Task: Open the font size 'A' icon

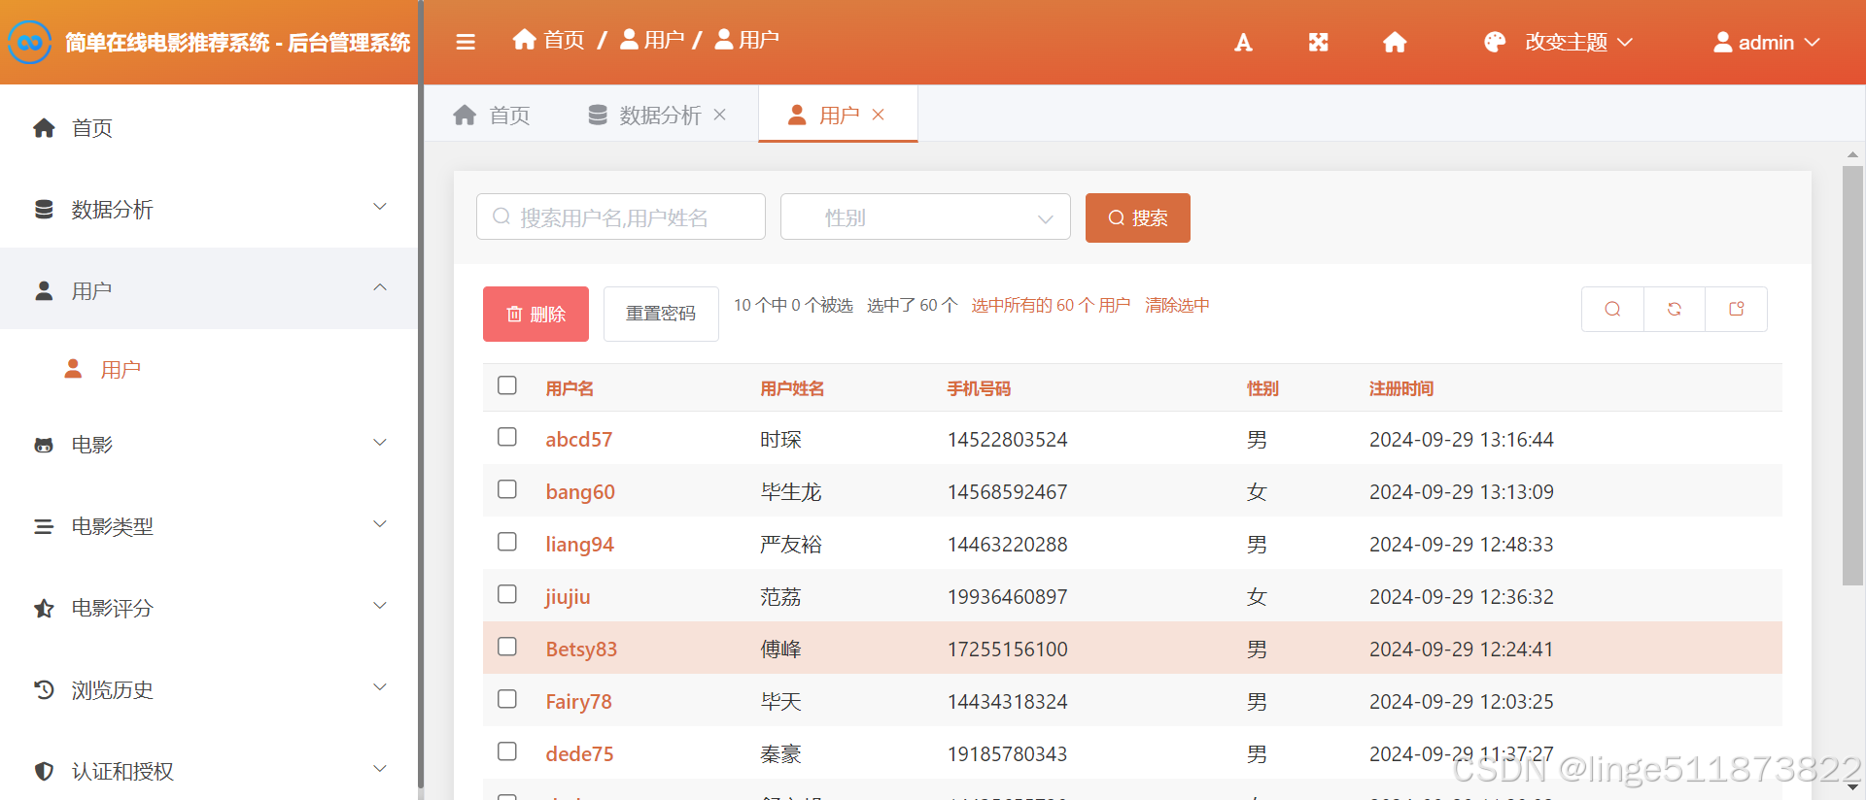Action: pyautogui.click(x=1243, y=43)
